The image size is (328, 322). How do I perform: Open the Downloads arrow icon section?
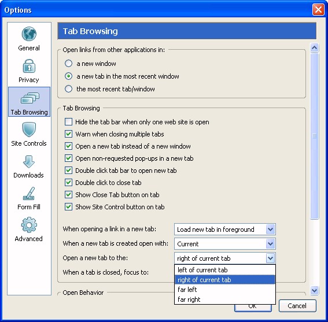tap(29, 162)
